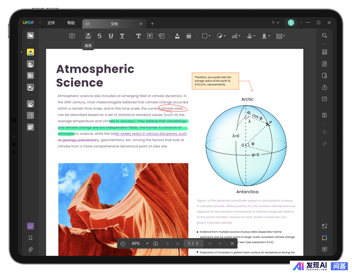Open the layers panel

tap(31, 226)
